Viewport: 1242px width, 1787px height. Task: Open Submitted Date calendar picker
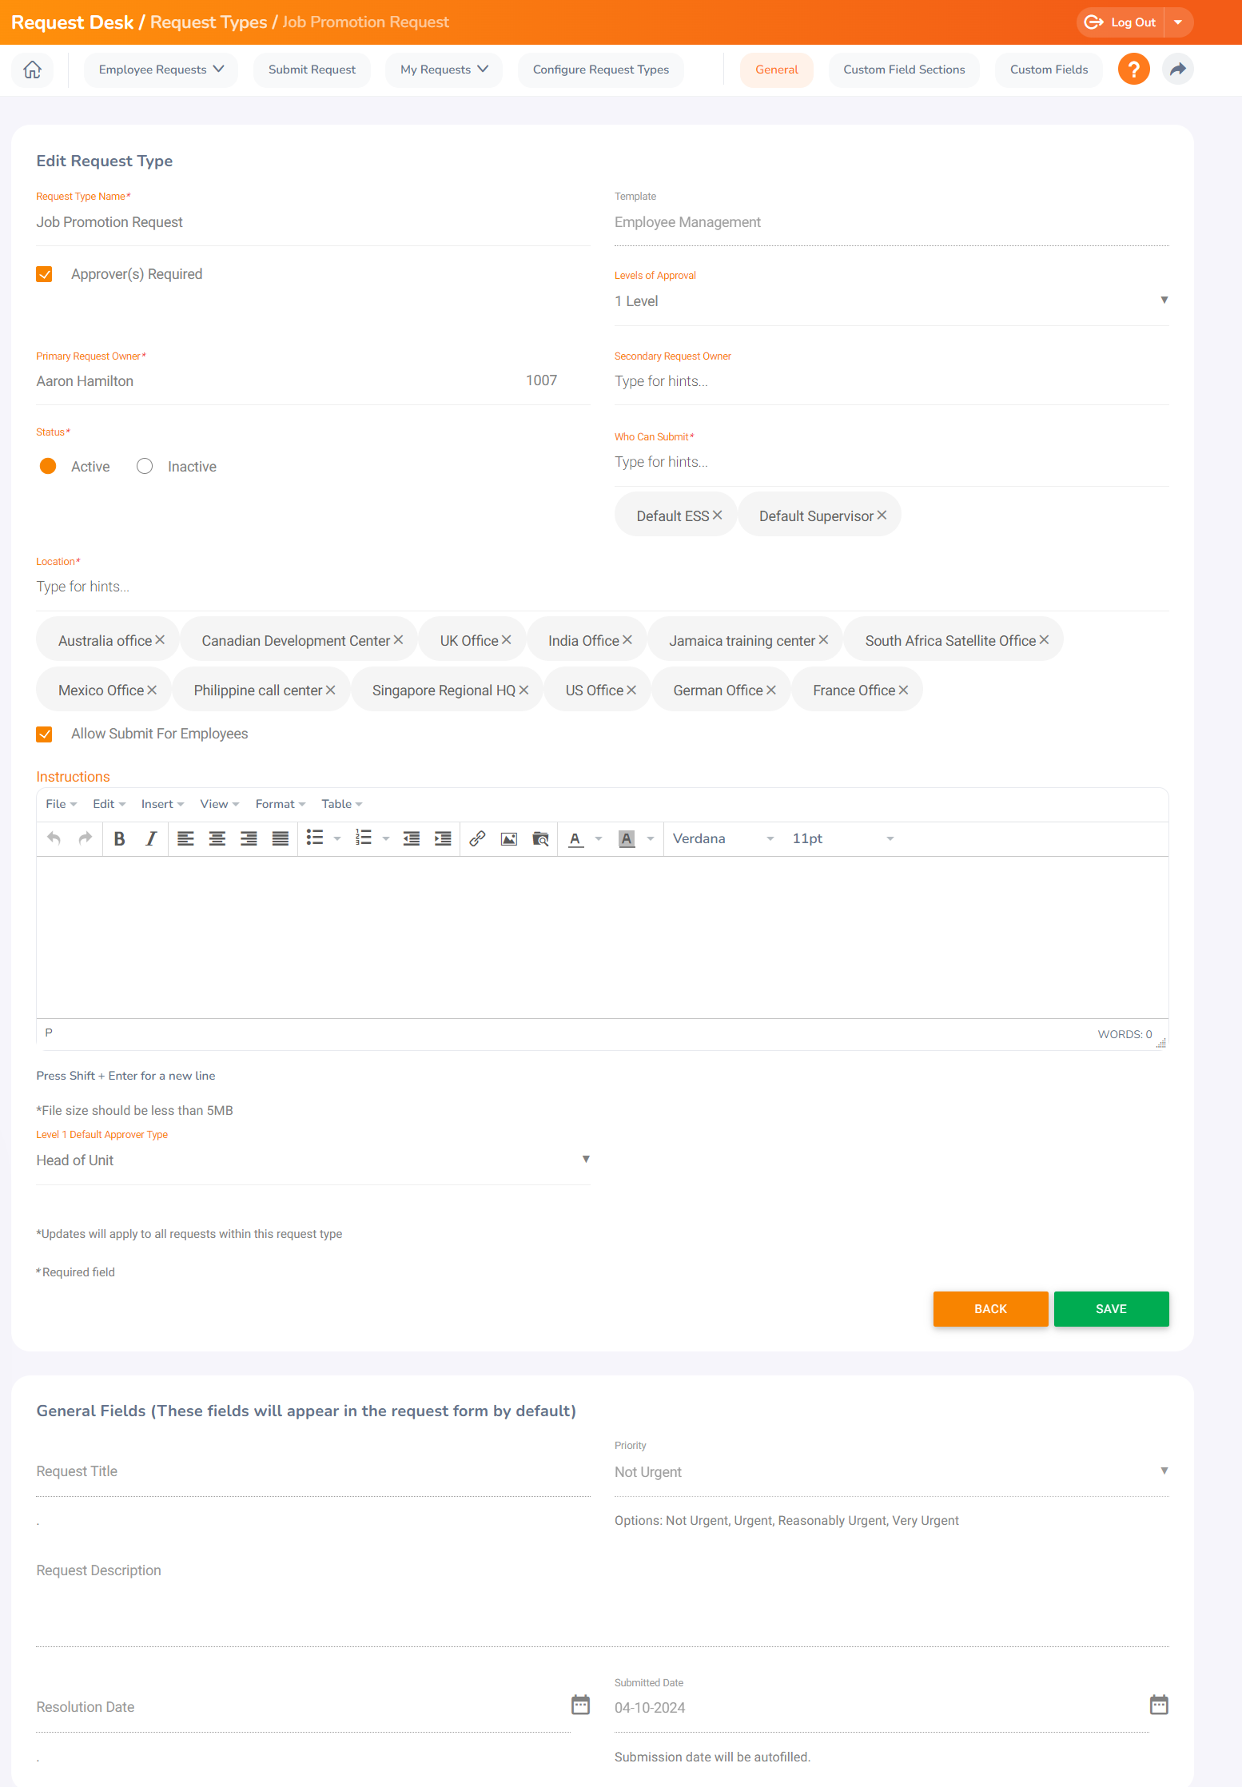(x=1159, y=1705)
